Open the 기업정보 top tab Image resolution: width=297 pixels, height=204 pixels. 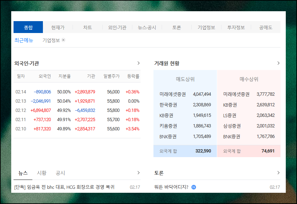[x=206, y=27]
